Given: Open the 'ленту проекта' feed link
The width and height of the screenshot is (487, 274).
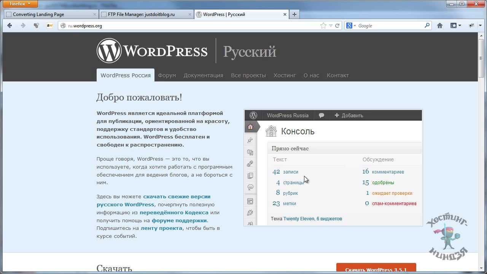Looking at the screenshot, I should [x=161, y=228].
